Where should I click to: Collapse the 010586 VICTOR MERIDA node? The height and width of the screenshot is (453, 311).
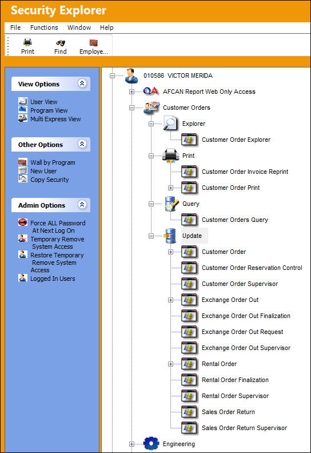112,75
